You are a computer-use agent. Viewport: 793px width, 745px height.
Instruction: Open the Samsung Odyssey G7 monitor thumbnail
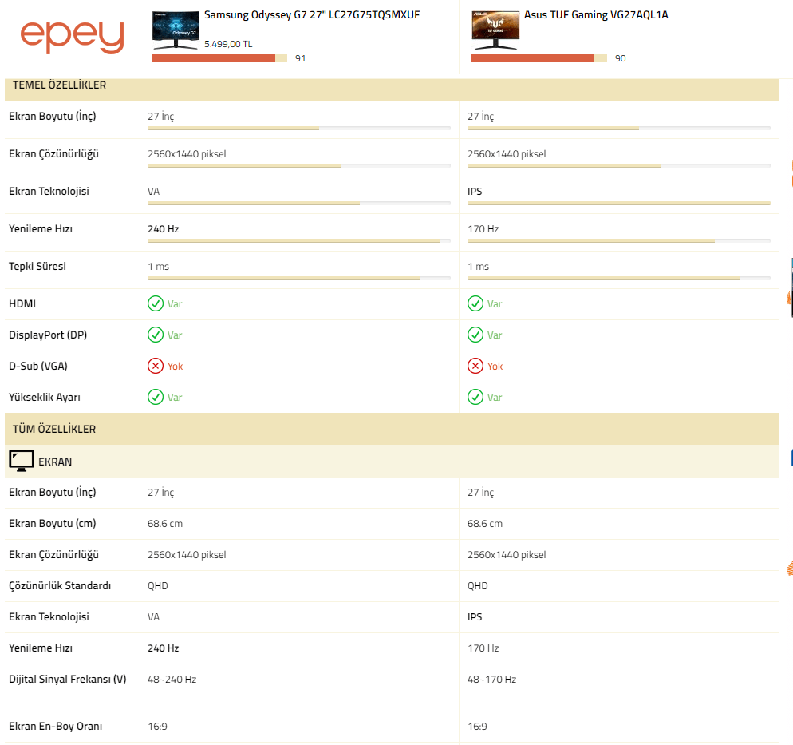[x=176, y=30]
